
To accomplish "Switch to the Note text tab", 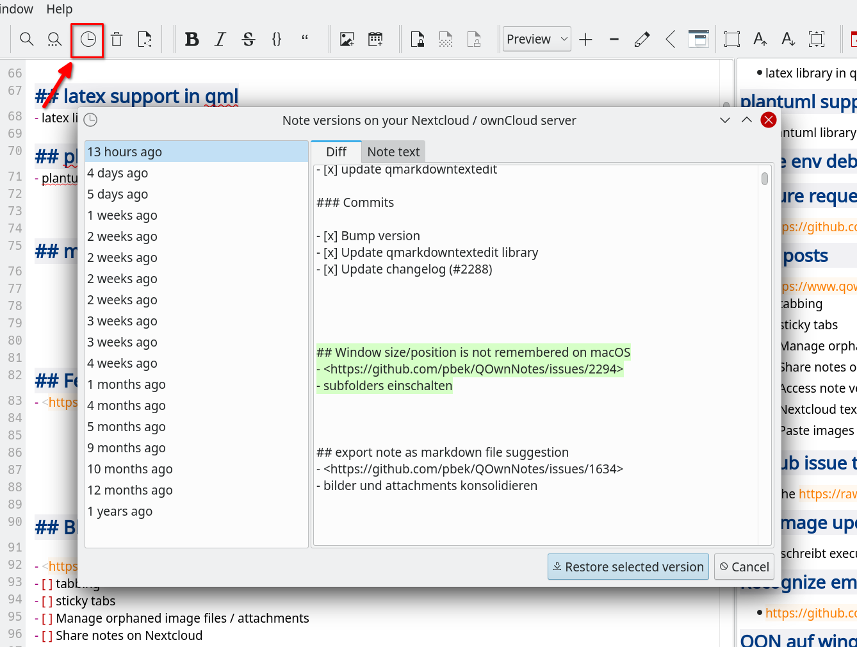I will pos(393,152).
